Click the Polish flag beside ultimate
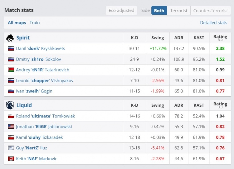 click(x=11, y=116)
